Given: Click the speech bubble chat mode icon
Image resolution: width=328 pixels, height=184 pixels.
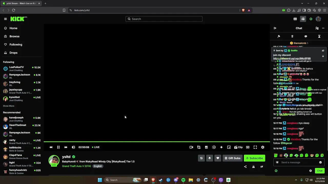Looking at the screenshot, I should [306, 36].
